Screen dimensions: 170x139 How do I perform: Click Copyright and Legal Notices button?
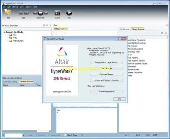point(106,62)
